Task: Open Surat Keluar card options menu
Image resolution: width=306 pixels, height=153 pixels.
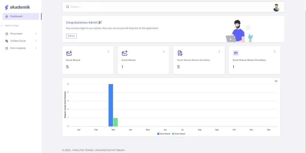Action: coord(164,52)
